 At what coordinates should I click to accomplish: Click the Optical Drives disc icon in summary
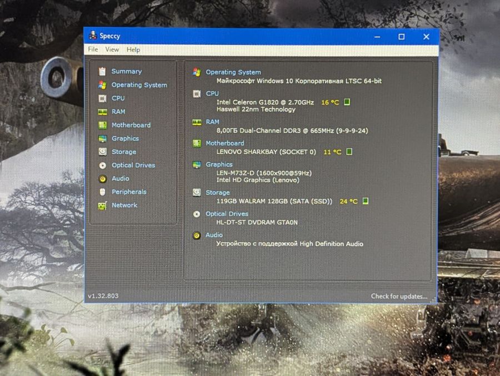click(x=197, y=214)
